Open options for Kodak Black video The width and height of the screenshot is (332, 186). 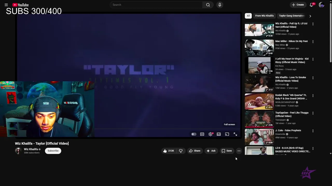(x=313, y=96)
